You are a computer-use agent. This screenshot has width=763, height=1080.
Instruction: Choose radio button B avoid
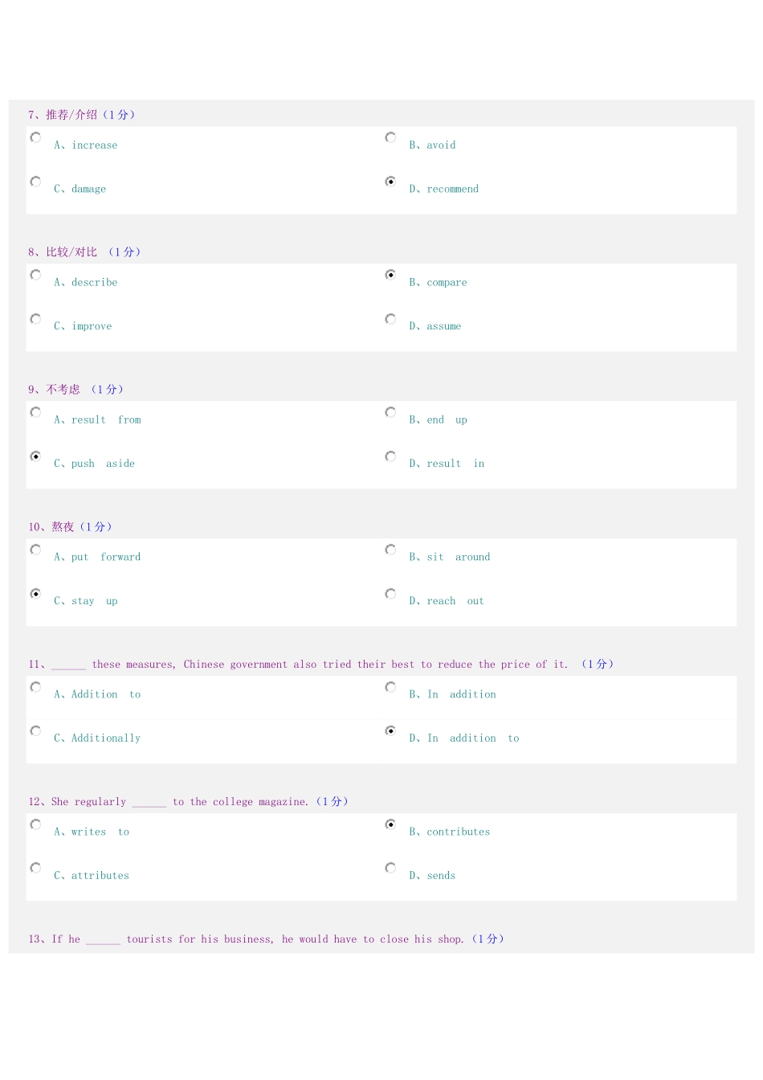click(x=390, y=137)
